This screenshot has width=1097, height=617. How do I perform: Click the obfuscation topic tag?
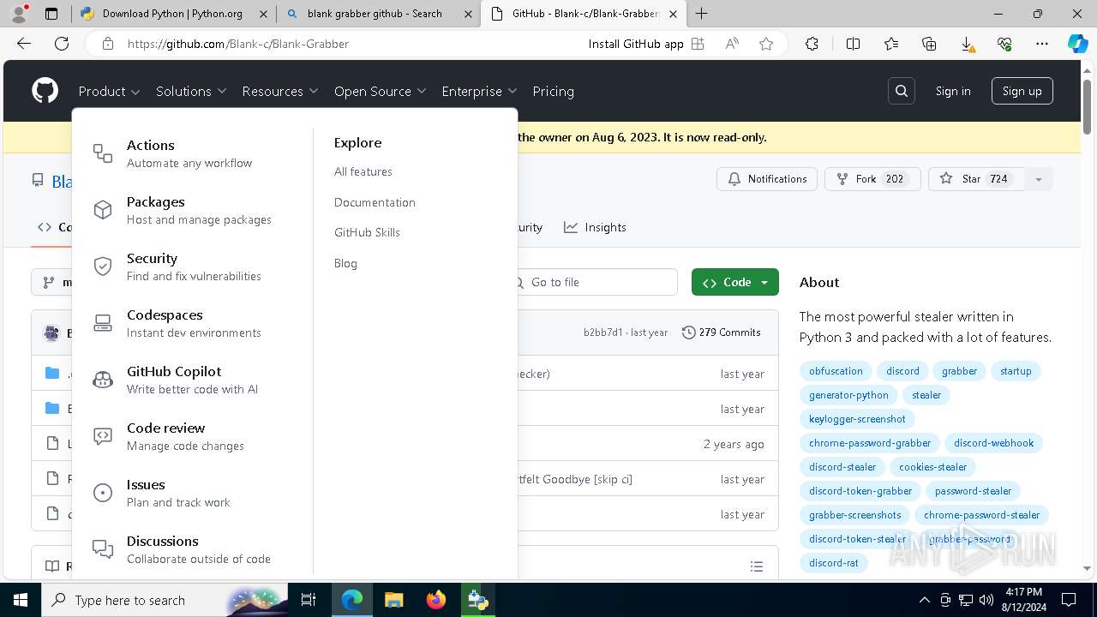click(836, 371)
